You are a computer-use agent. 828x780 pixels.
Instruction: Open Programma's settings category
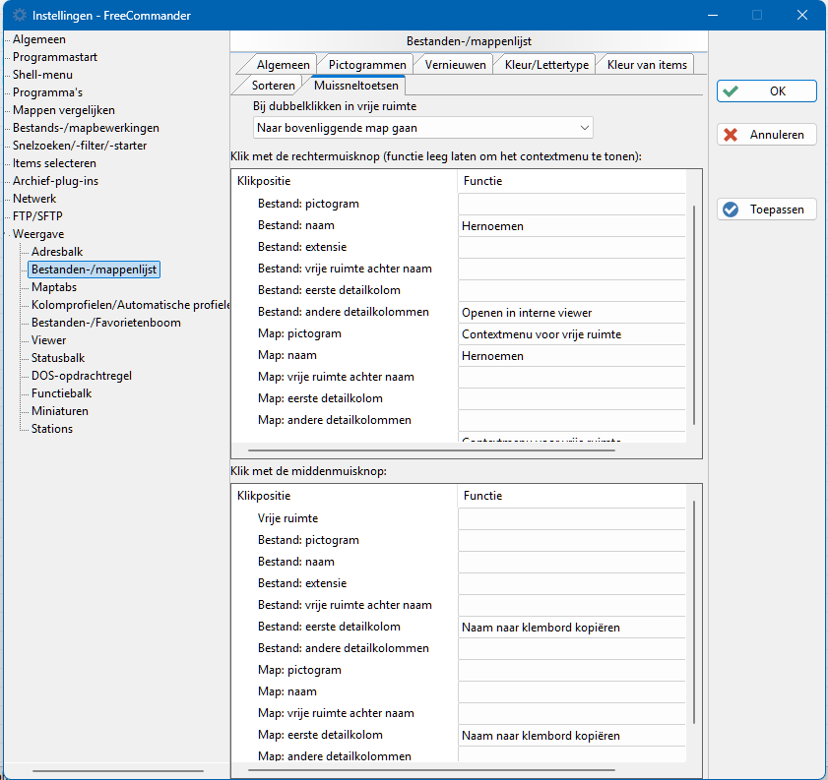point(47,92)
